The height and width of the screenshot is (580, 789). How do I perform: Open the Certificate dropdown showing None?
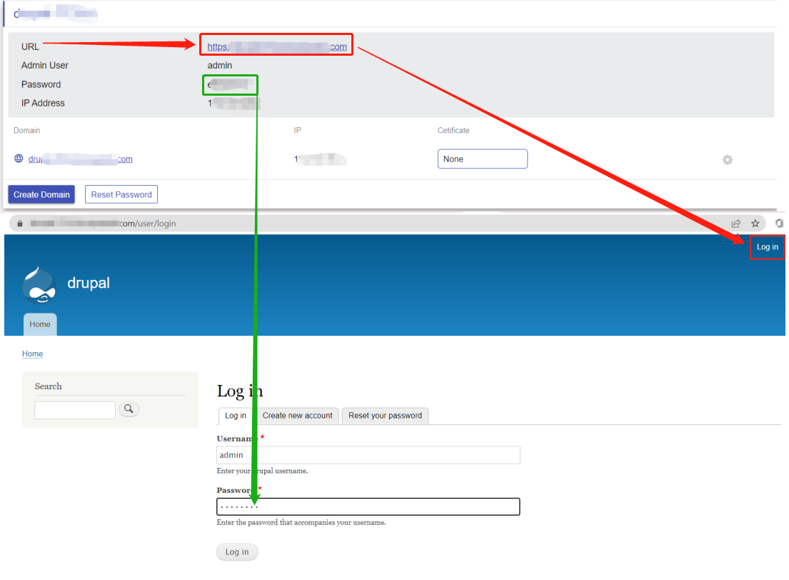click(x=482, y=159)
